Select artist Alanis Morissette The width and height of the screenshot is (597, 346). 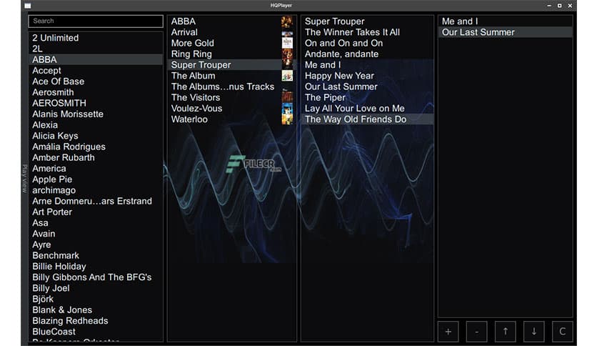[96, 114]
